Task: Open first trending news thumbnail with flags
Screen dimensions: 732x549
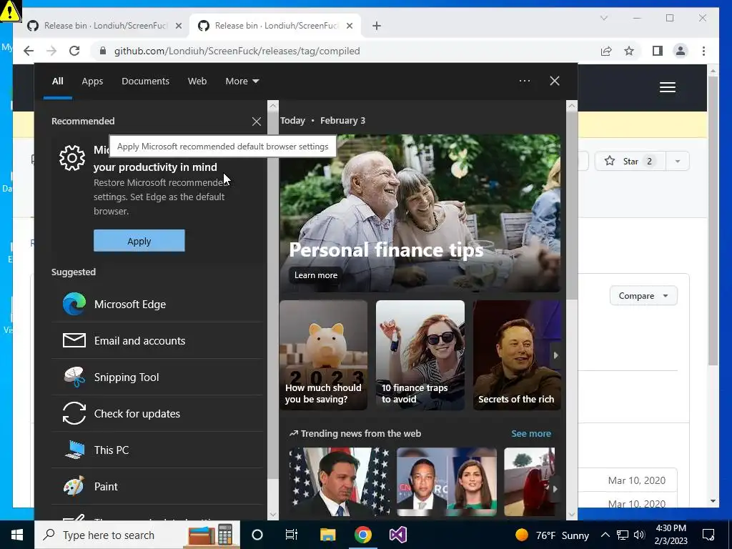Action: [340, 482]
